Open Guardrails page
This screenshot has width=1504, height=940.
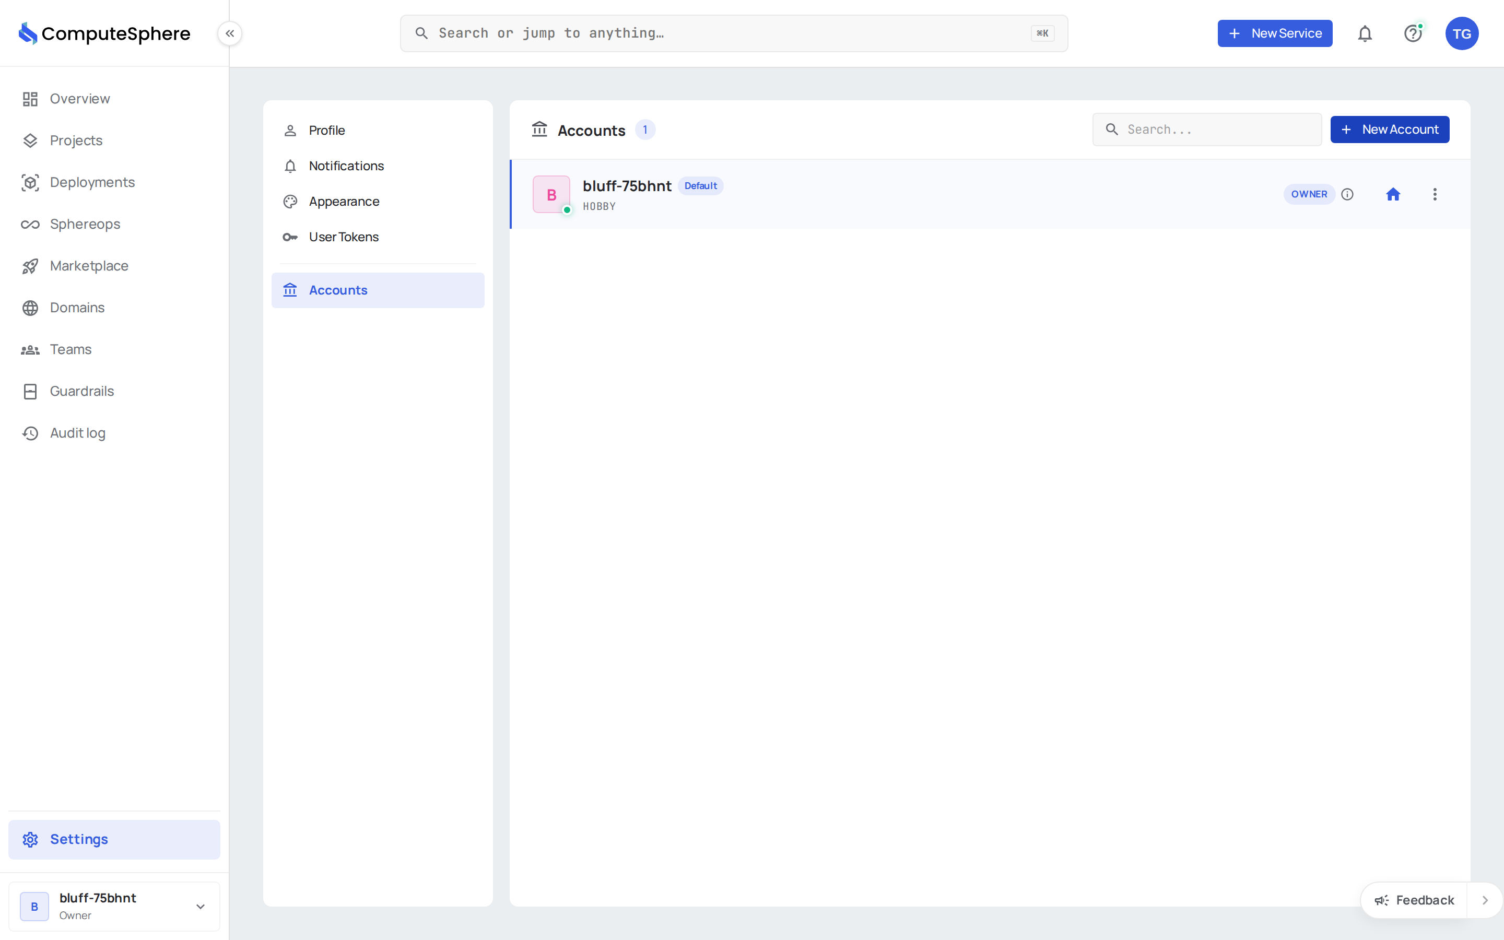point(114,391)
